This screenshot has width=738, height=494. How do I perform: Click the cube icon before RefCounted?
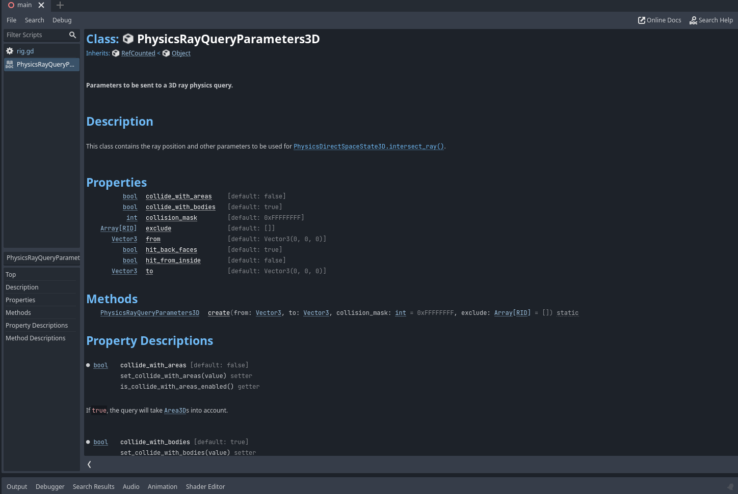click(116, 53)
